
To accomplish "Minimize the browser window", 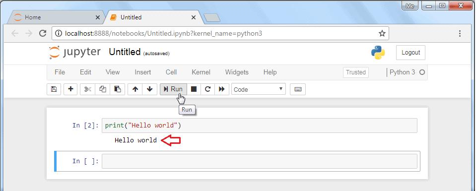I will [429, 6].
